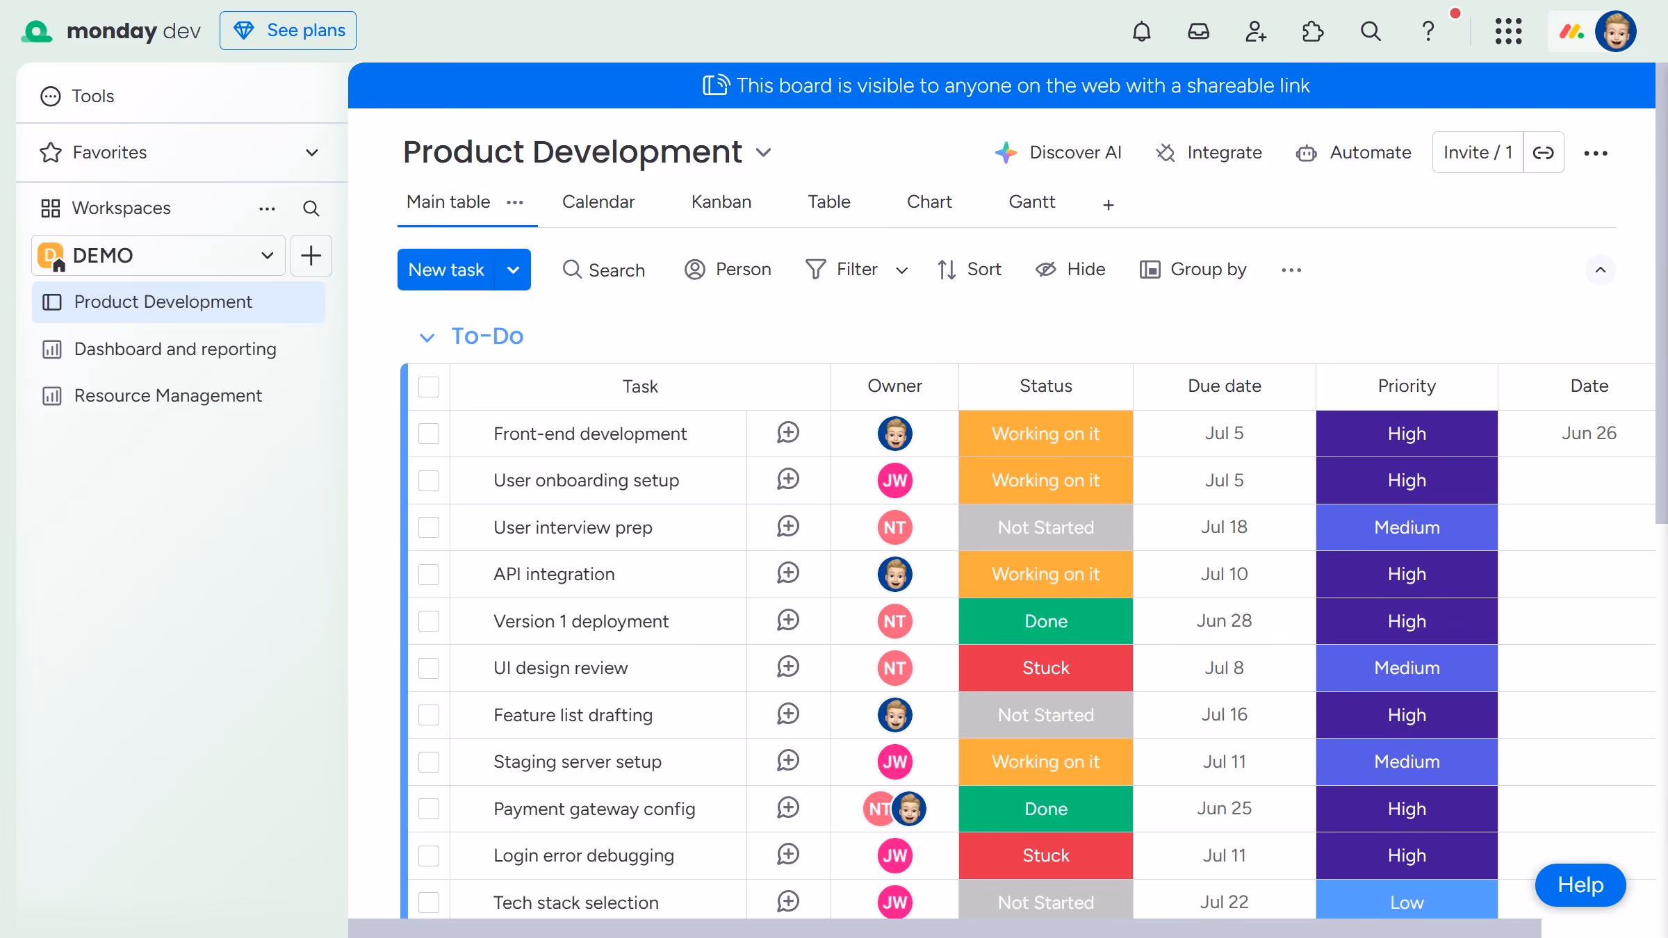Switch to the Gantt view tab
The height and width of the screenshot is (938, 1668).
(1032, 201)
